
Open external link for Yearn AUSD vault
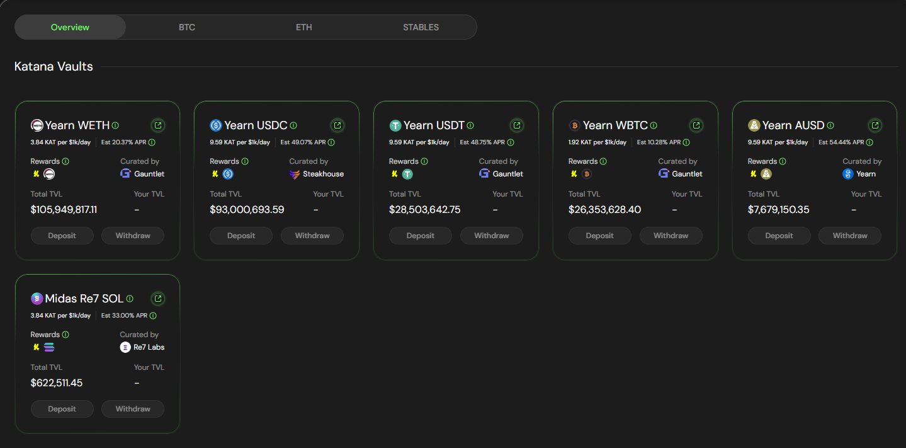pyautogui.click(x=875, y=125)
